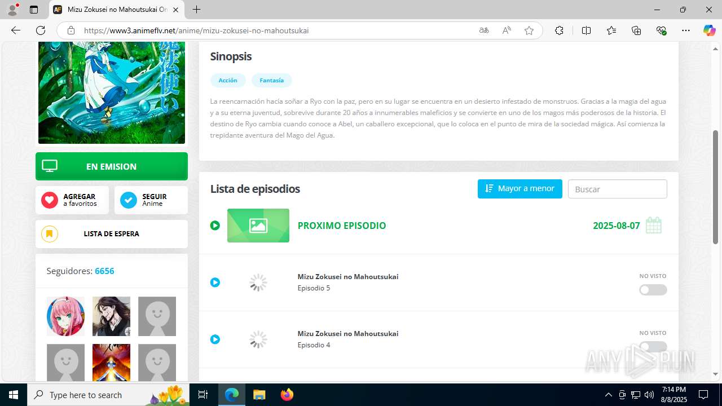Image resolution: width=722 pixels, height=406 pixels.
Task: Click the scrollbar down arrow
Action: tap(716, 374)
